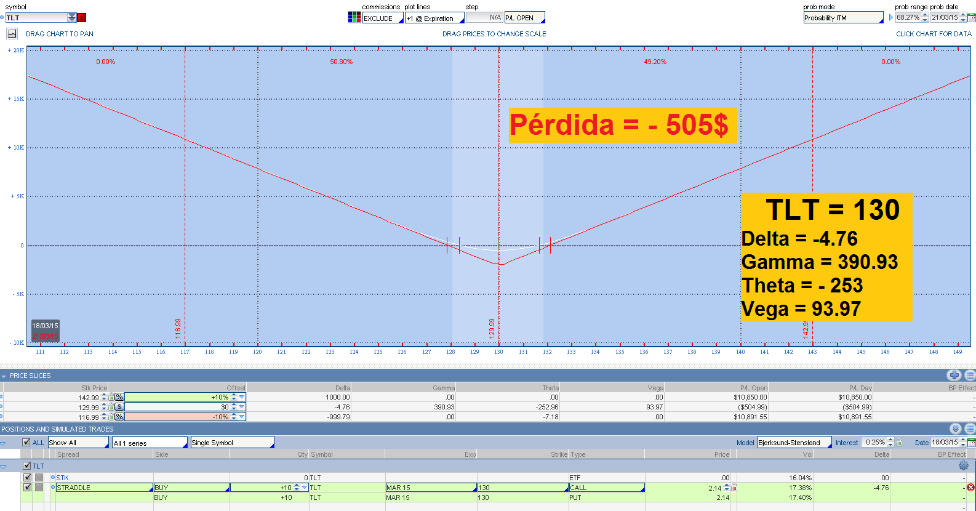Open the Show All filter dropdown
Viewport: 976px width, 511px height.
point(79,443)
